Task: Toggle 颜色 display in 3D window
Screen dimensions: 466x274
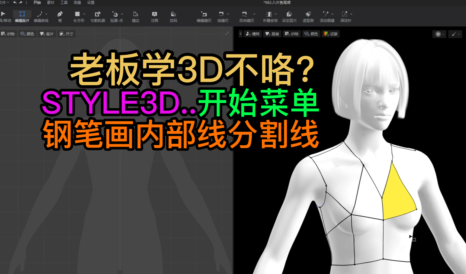Action: [x=311, y=34]
